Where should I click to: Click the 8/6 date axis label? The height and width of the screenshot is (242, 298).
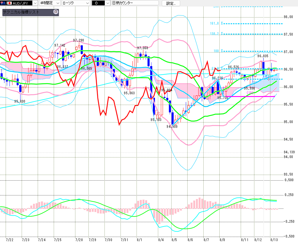190,240
